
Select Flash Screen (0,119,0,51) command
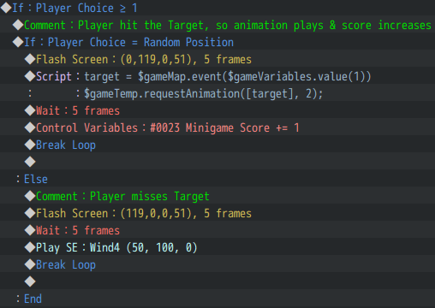tap(217, 59)
